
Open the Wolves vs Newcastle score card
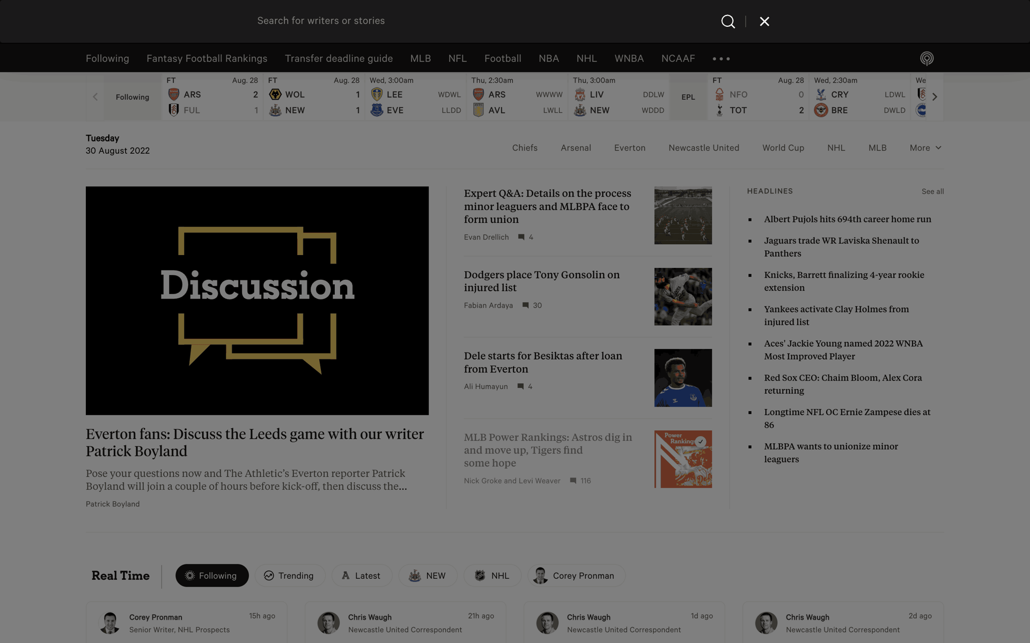tap(314, 97)
